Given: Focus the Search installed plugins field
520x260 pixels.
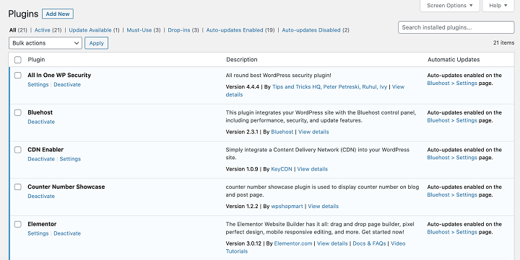Looking at the screenshot, I should [456, 27].
